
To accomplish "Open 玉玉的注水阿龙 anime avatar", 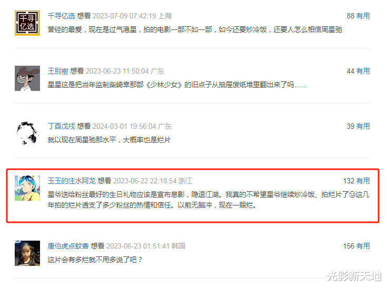I will (27, 188).
